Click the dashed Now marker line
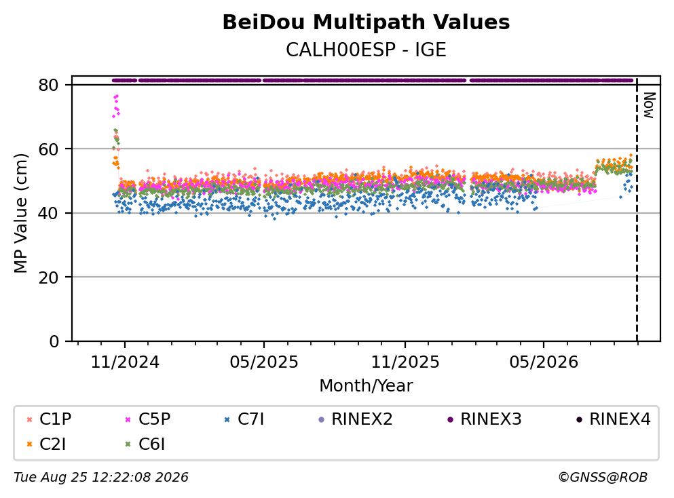This screenshot has width=674, height=498. pos(637,209)
